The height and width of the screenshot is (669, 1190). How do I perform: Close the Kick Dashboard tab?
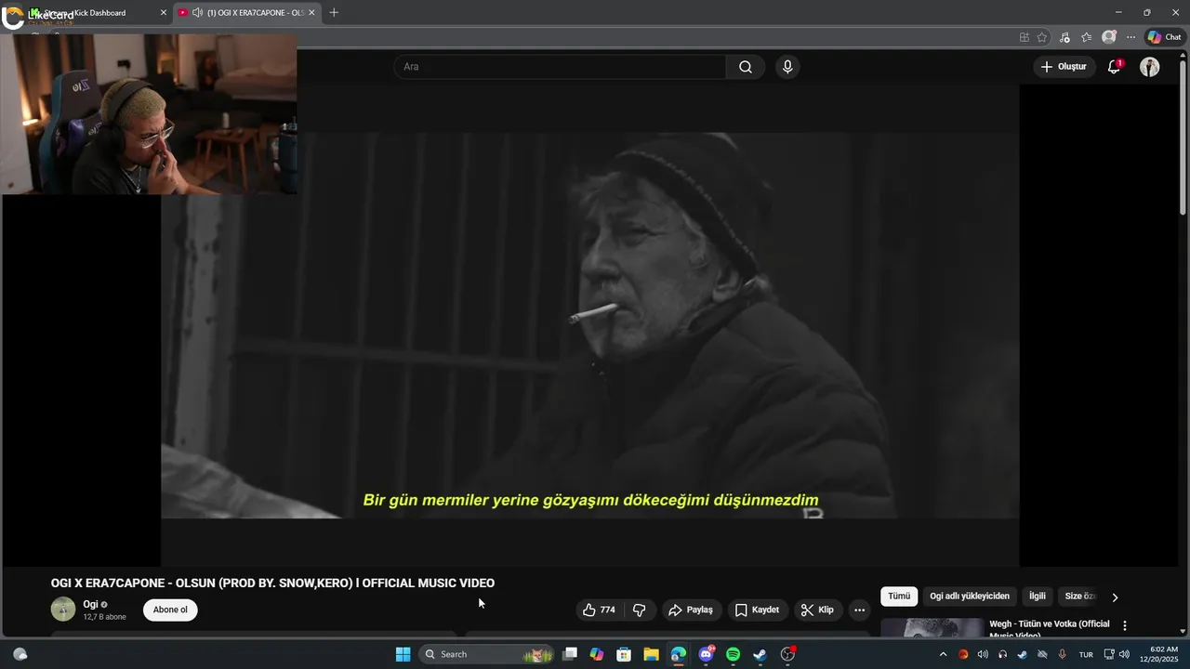pos(164,12)
